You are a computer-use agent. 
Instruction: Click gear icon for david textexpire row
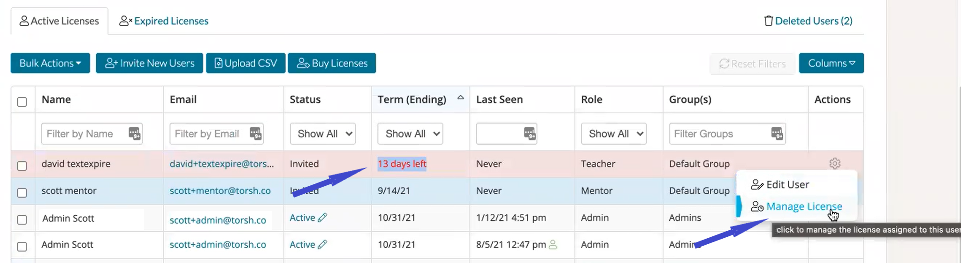pos(834,163)
